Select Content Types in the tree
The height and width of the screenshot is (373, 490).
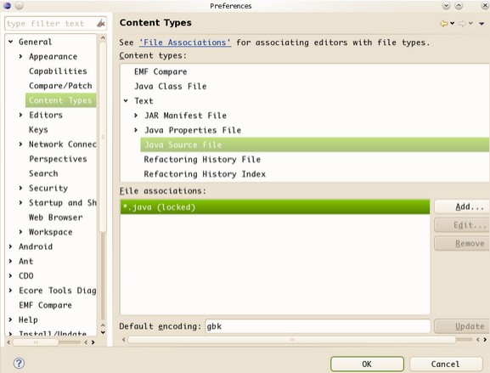tap(60, 100)
